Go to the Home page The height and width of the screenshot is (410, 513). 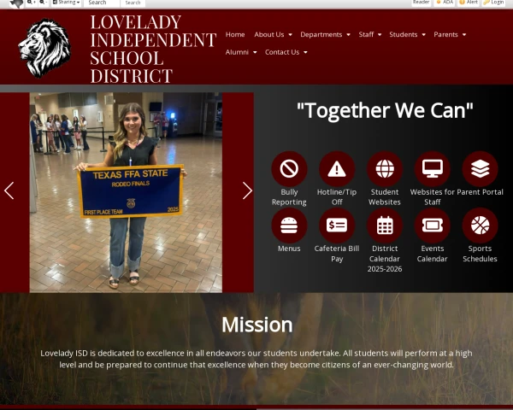coord(235,35)
